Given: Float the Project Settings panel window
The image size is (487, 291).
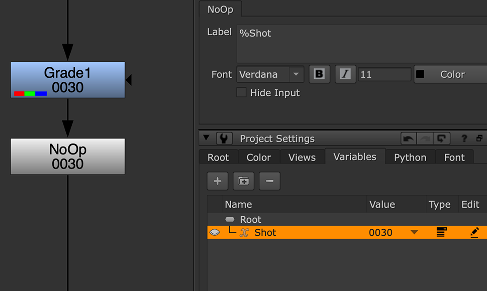Looking at the screenshot, I should [479, 138].
